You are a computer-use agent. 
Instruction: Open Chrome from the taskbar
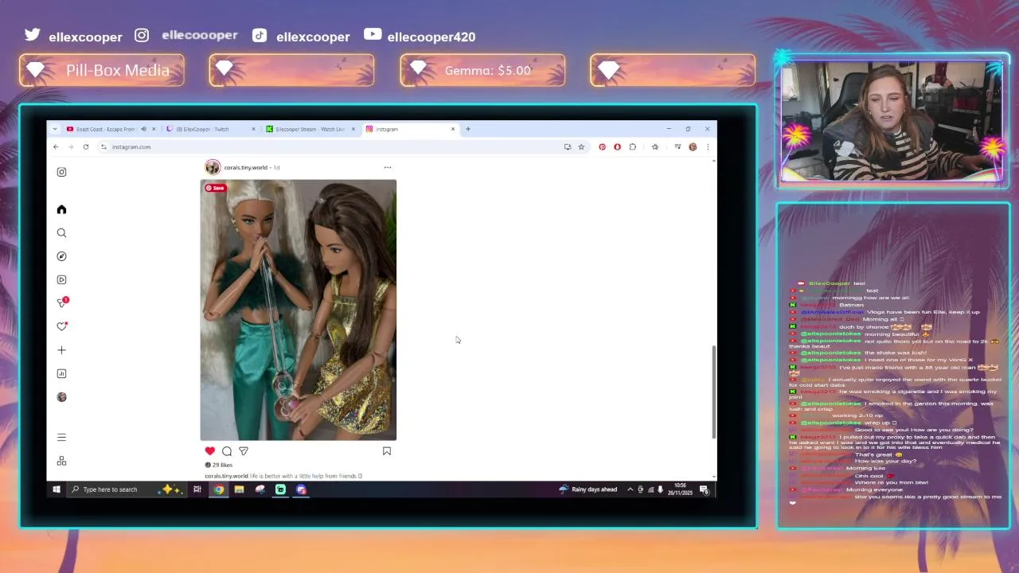tap(218, 489)
